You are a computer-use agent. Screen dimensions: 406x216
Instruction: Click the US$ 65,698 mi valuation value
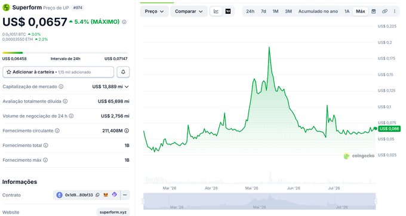coord(113,101)
